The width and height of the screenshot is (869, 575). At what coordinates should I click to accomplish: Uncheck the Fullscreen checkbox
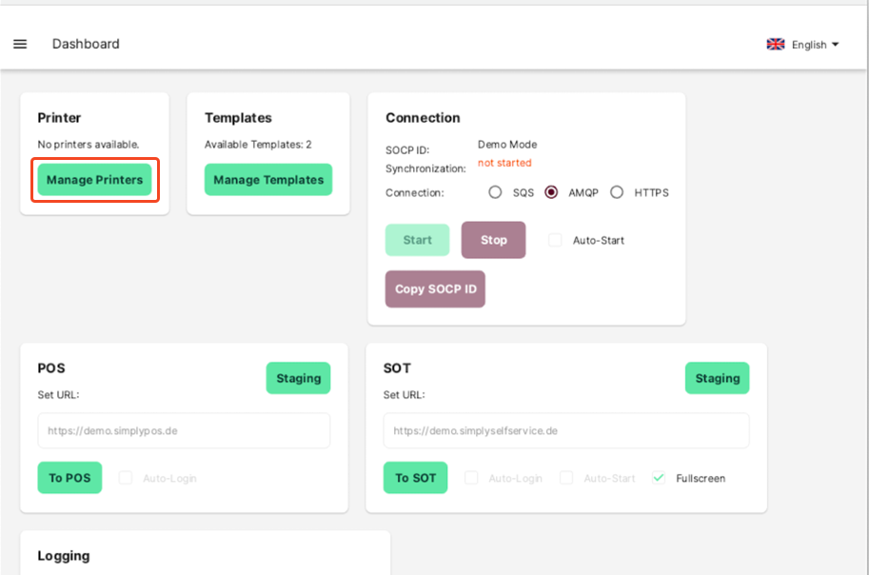click(x=659, y=478)
